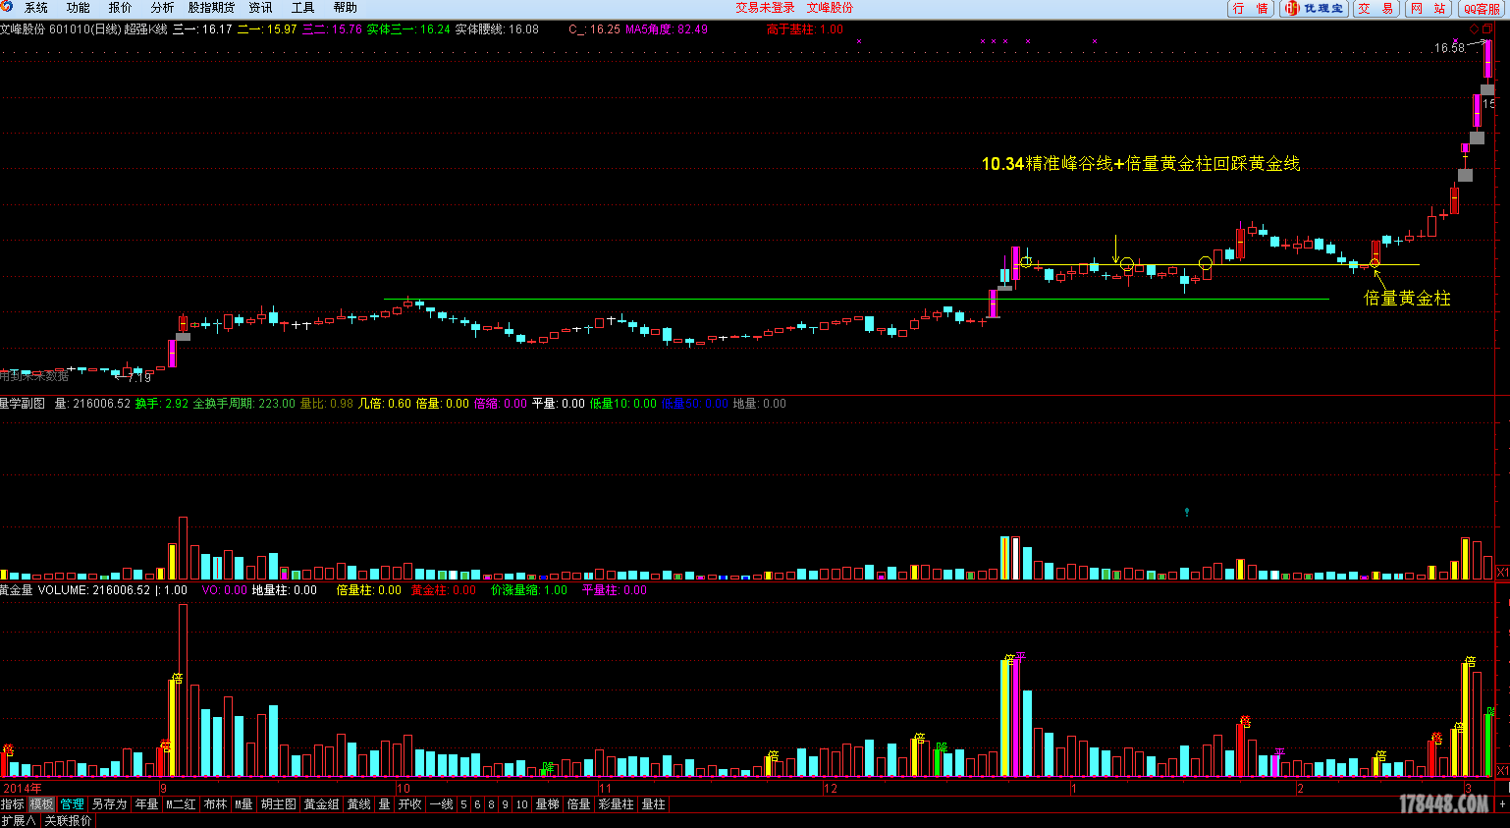Click the 换手: 2.92 value

coord(162,404)
